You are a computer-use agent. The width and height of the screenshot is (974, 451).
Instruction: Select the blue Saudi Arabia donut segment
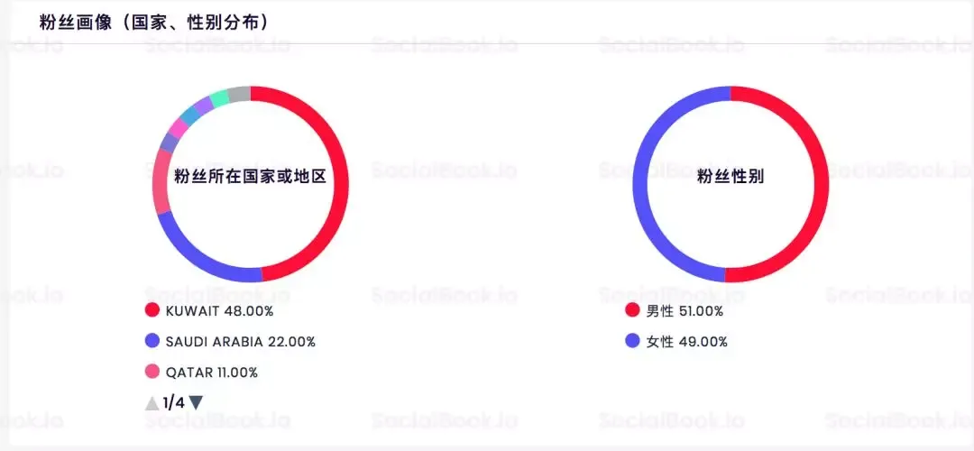[x=198, y=256]
